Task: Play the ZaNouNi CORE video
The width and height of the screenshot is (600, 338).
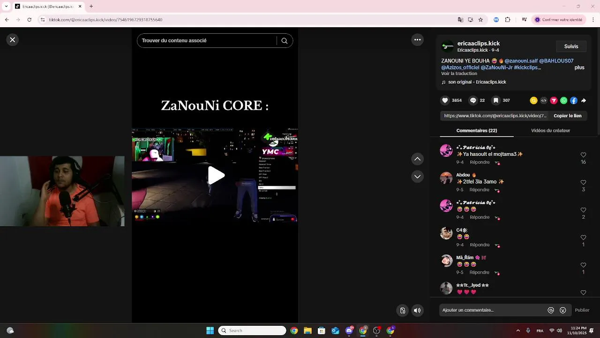Action: [x=216, y=176]
